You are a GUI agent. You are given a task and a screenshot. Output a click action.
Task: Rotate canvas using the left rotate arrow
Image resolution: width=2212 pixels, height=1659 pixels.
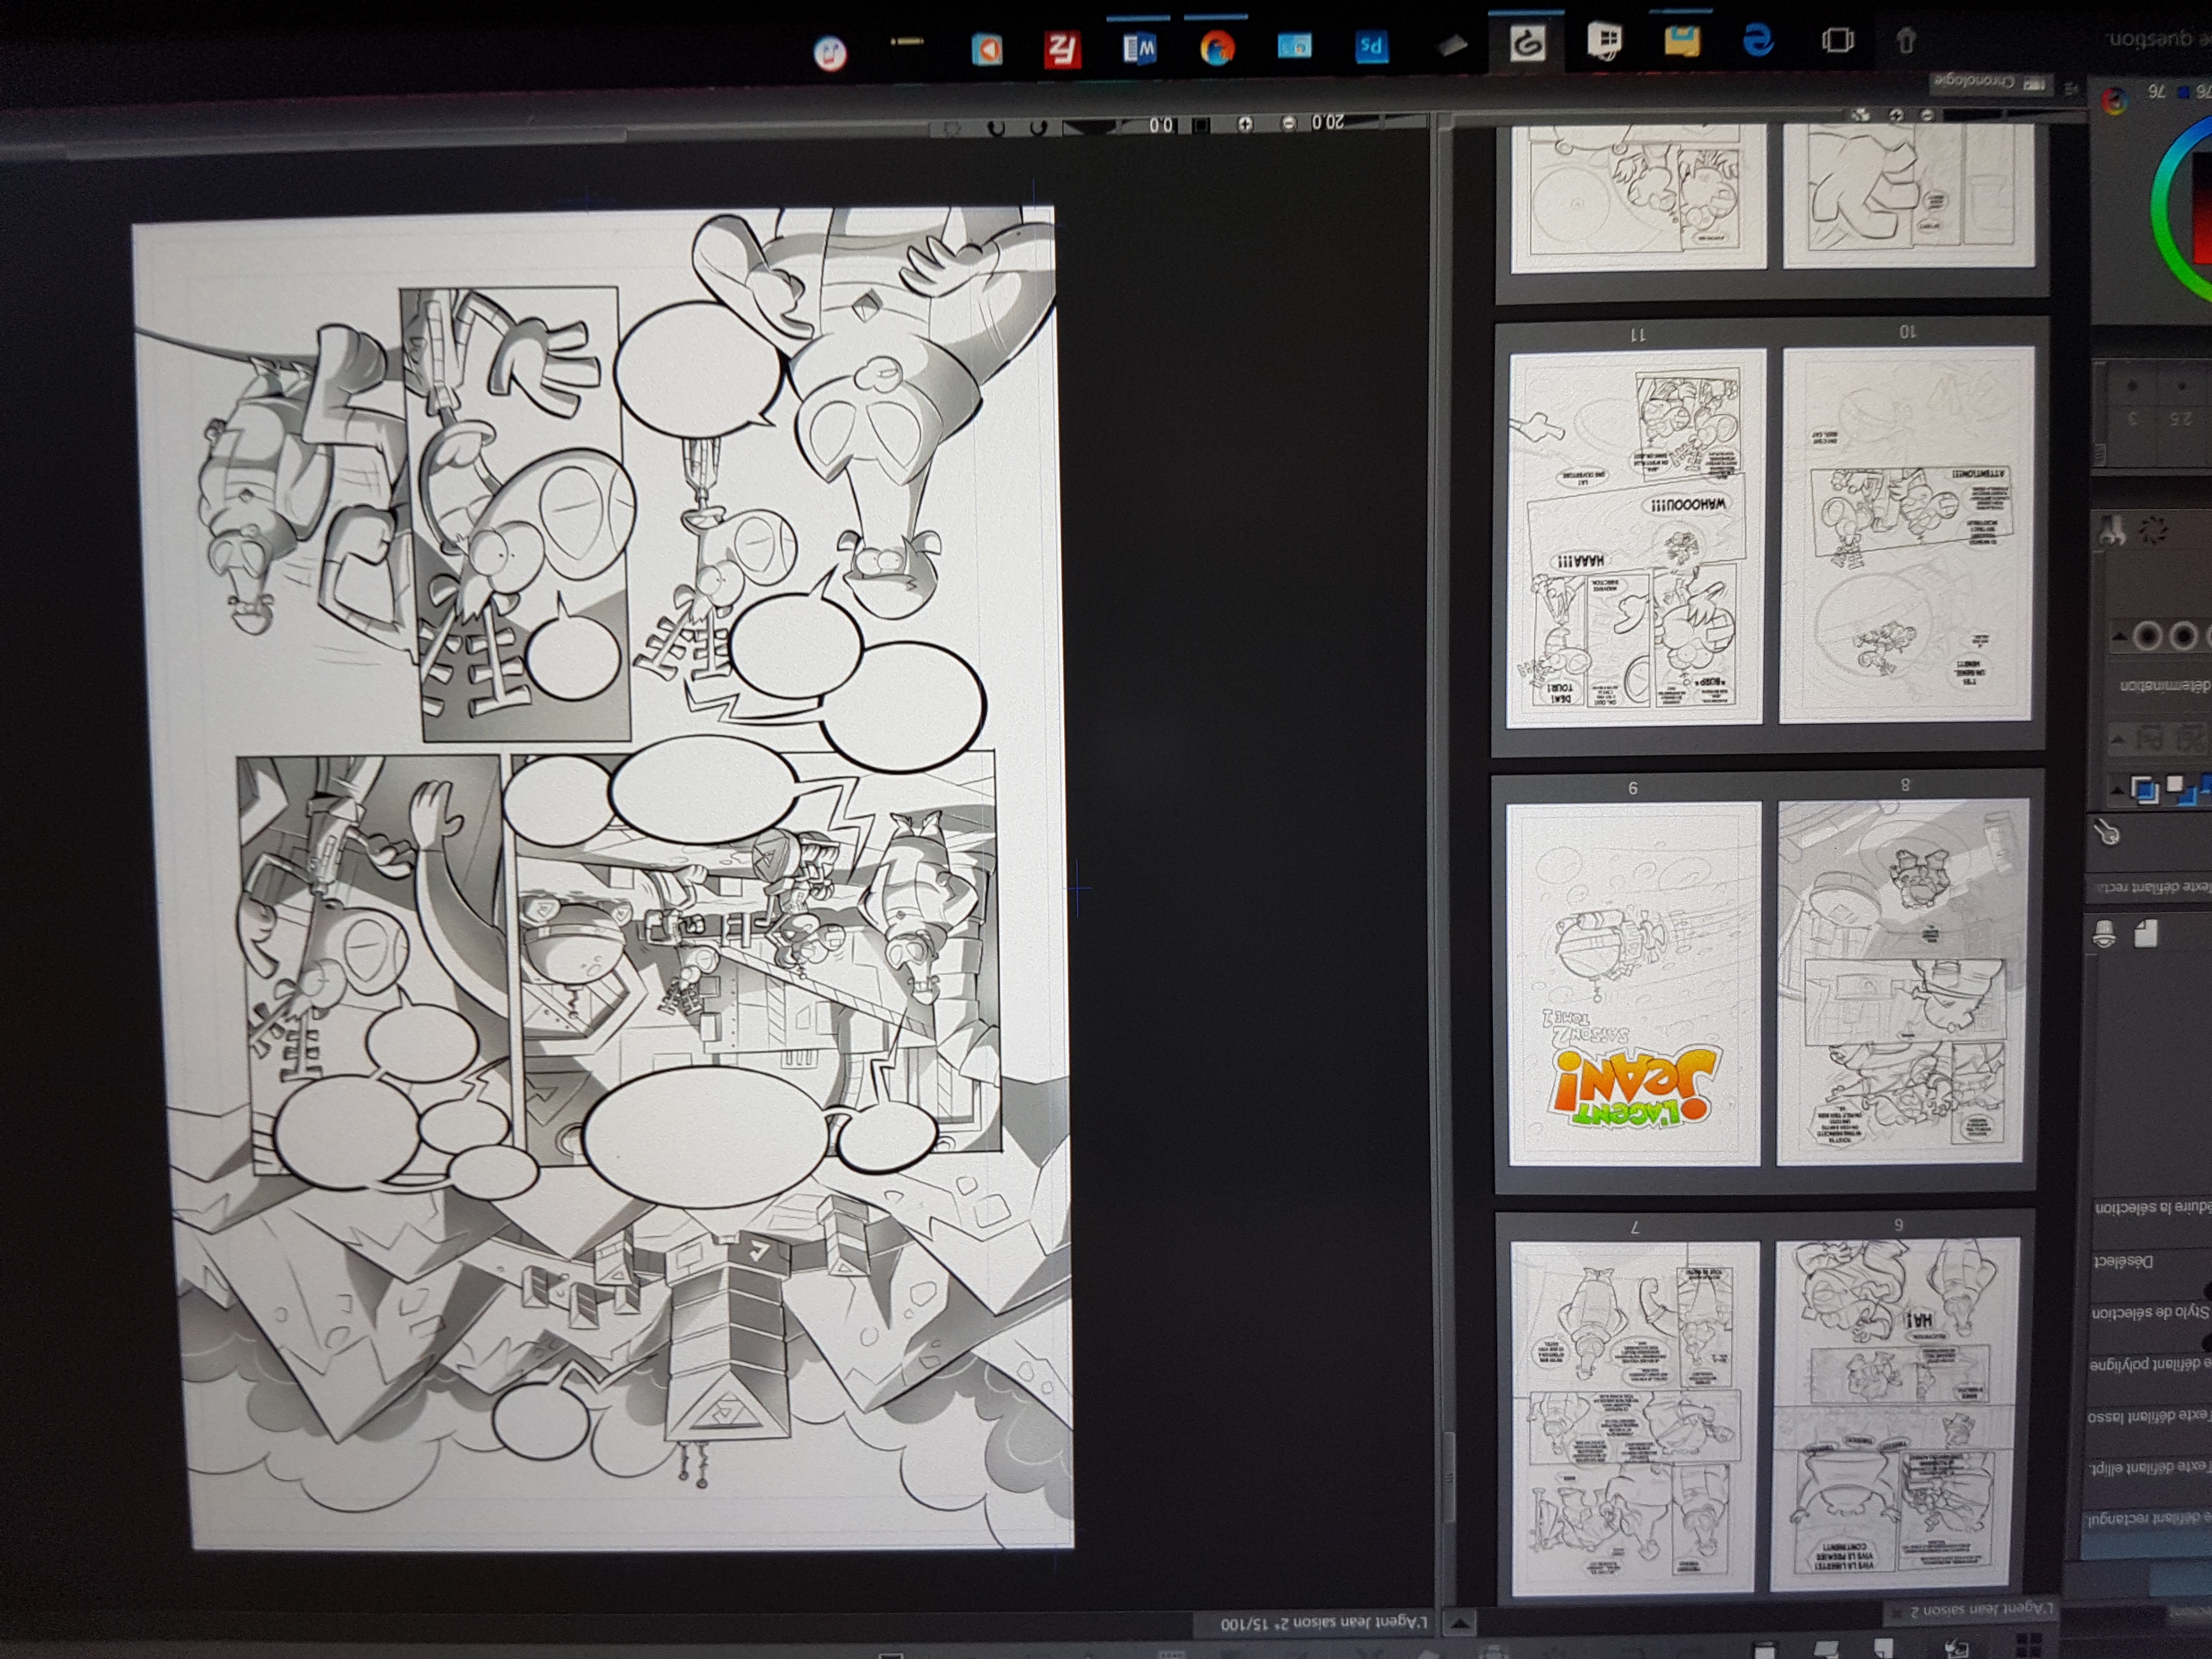click(996, 128)
